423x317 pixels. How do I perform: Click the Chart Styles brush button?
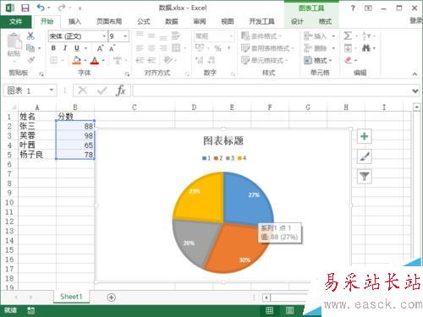[x=364, y=156]
